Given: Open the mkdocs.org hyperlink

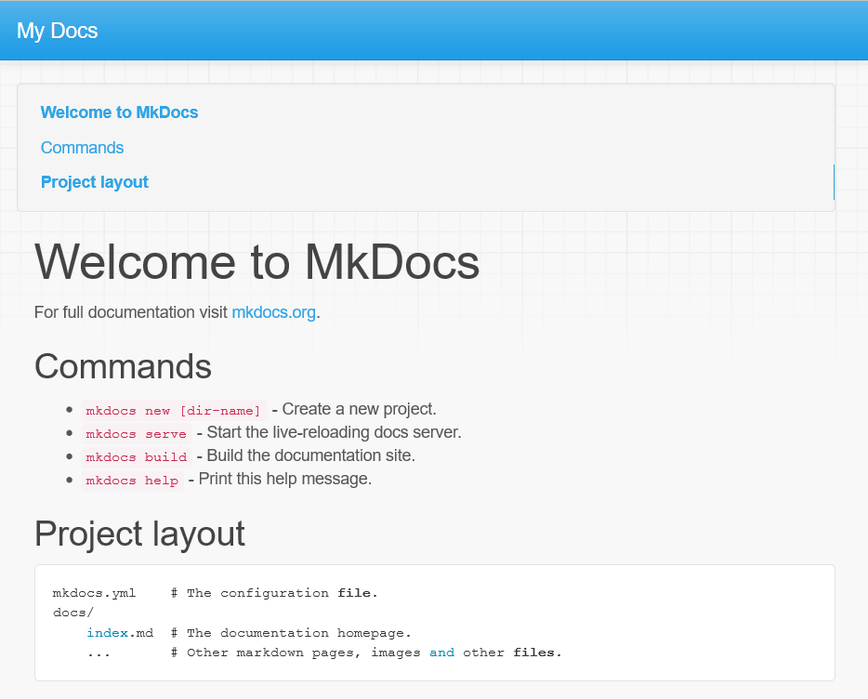Looking at the screenshot, I should (x=273, y=312).
